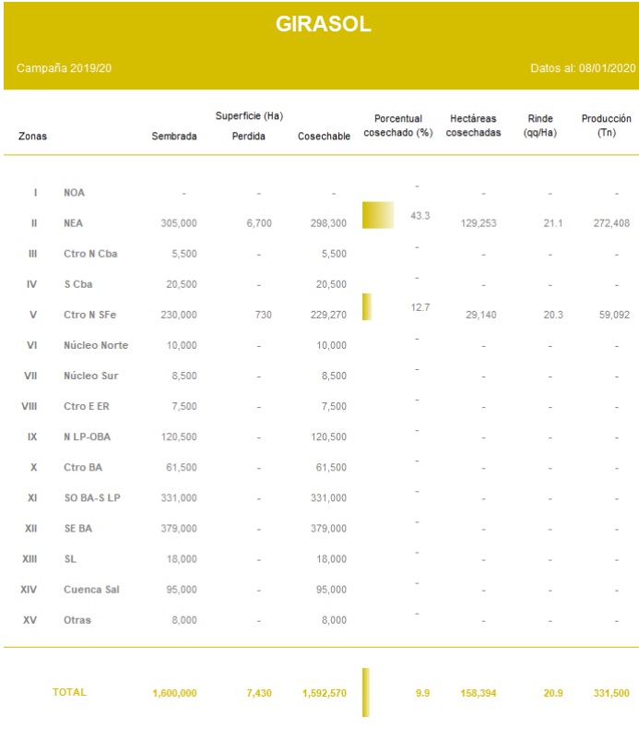Click the Producción (Tn) column header
Image resolution: width=639 pixels, height=729 pixels.
coord(606,125)
